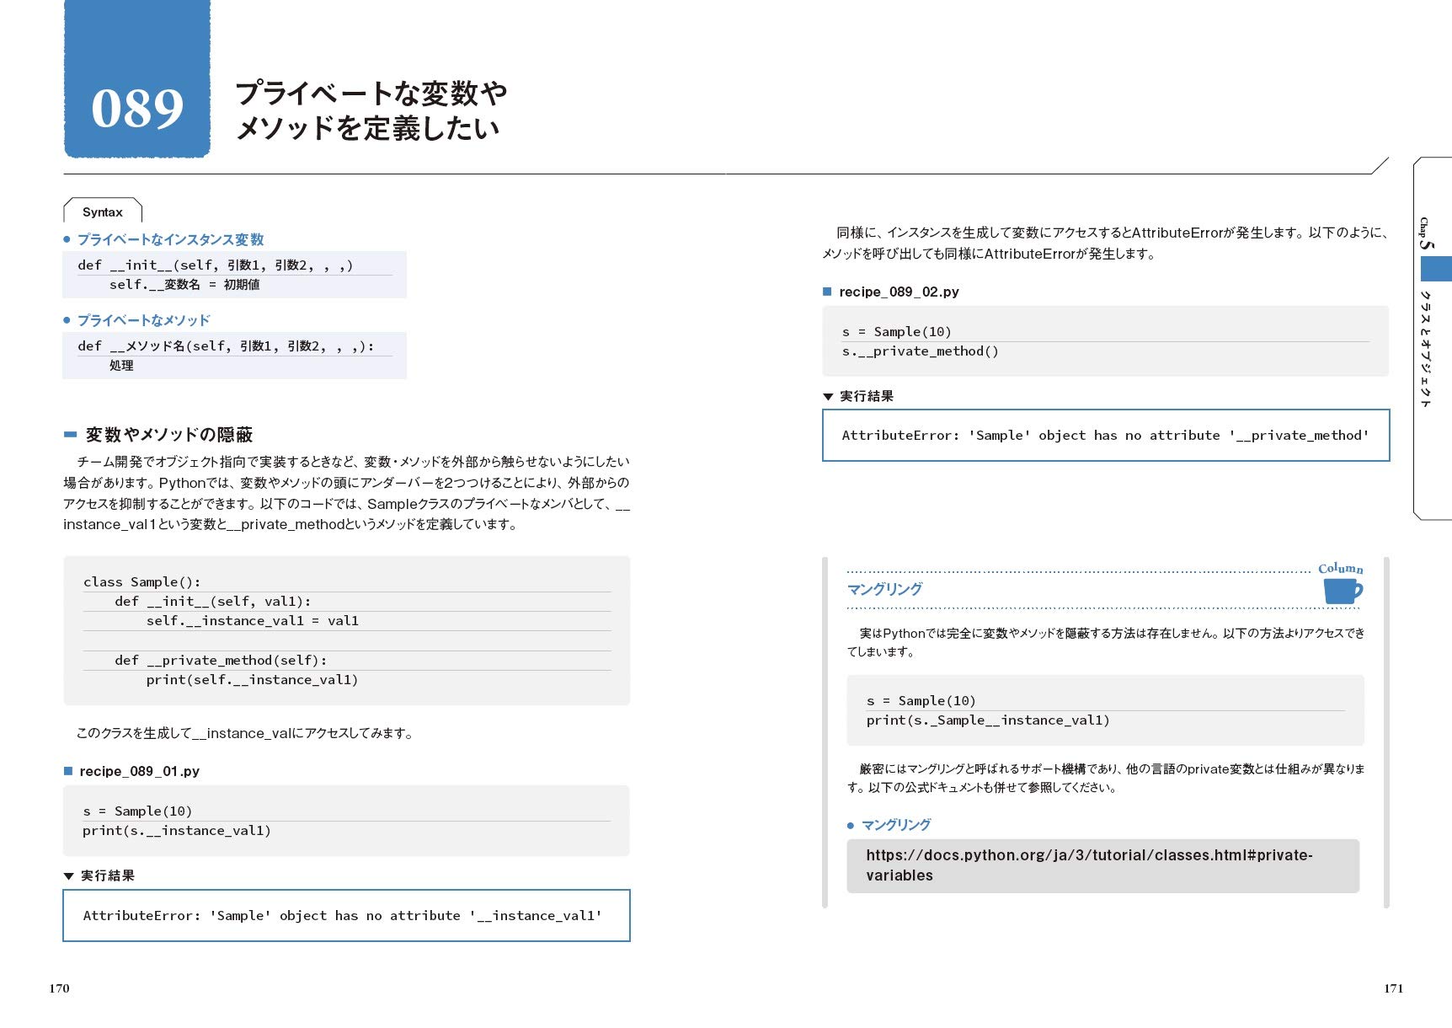Click the recipe_089_02.py file name

(899, 292)
